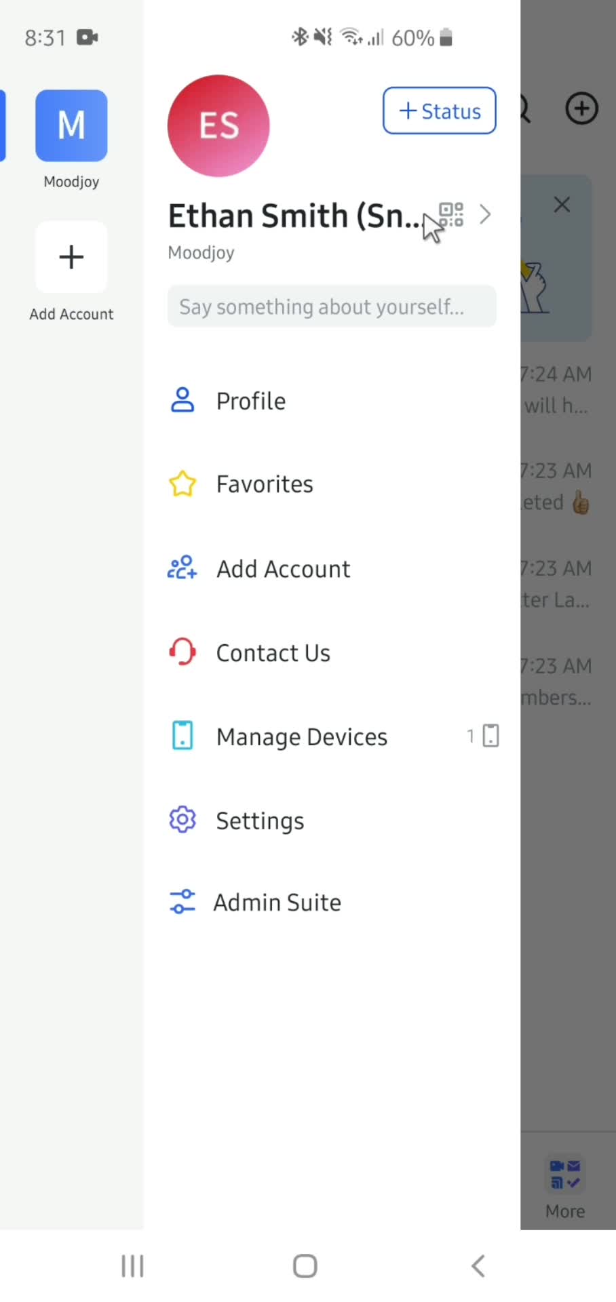Open the ES profile avatar
This screenshot has height=1302, width=616.
[218, 125]
